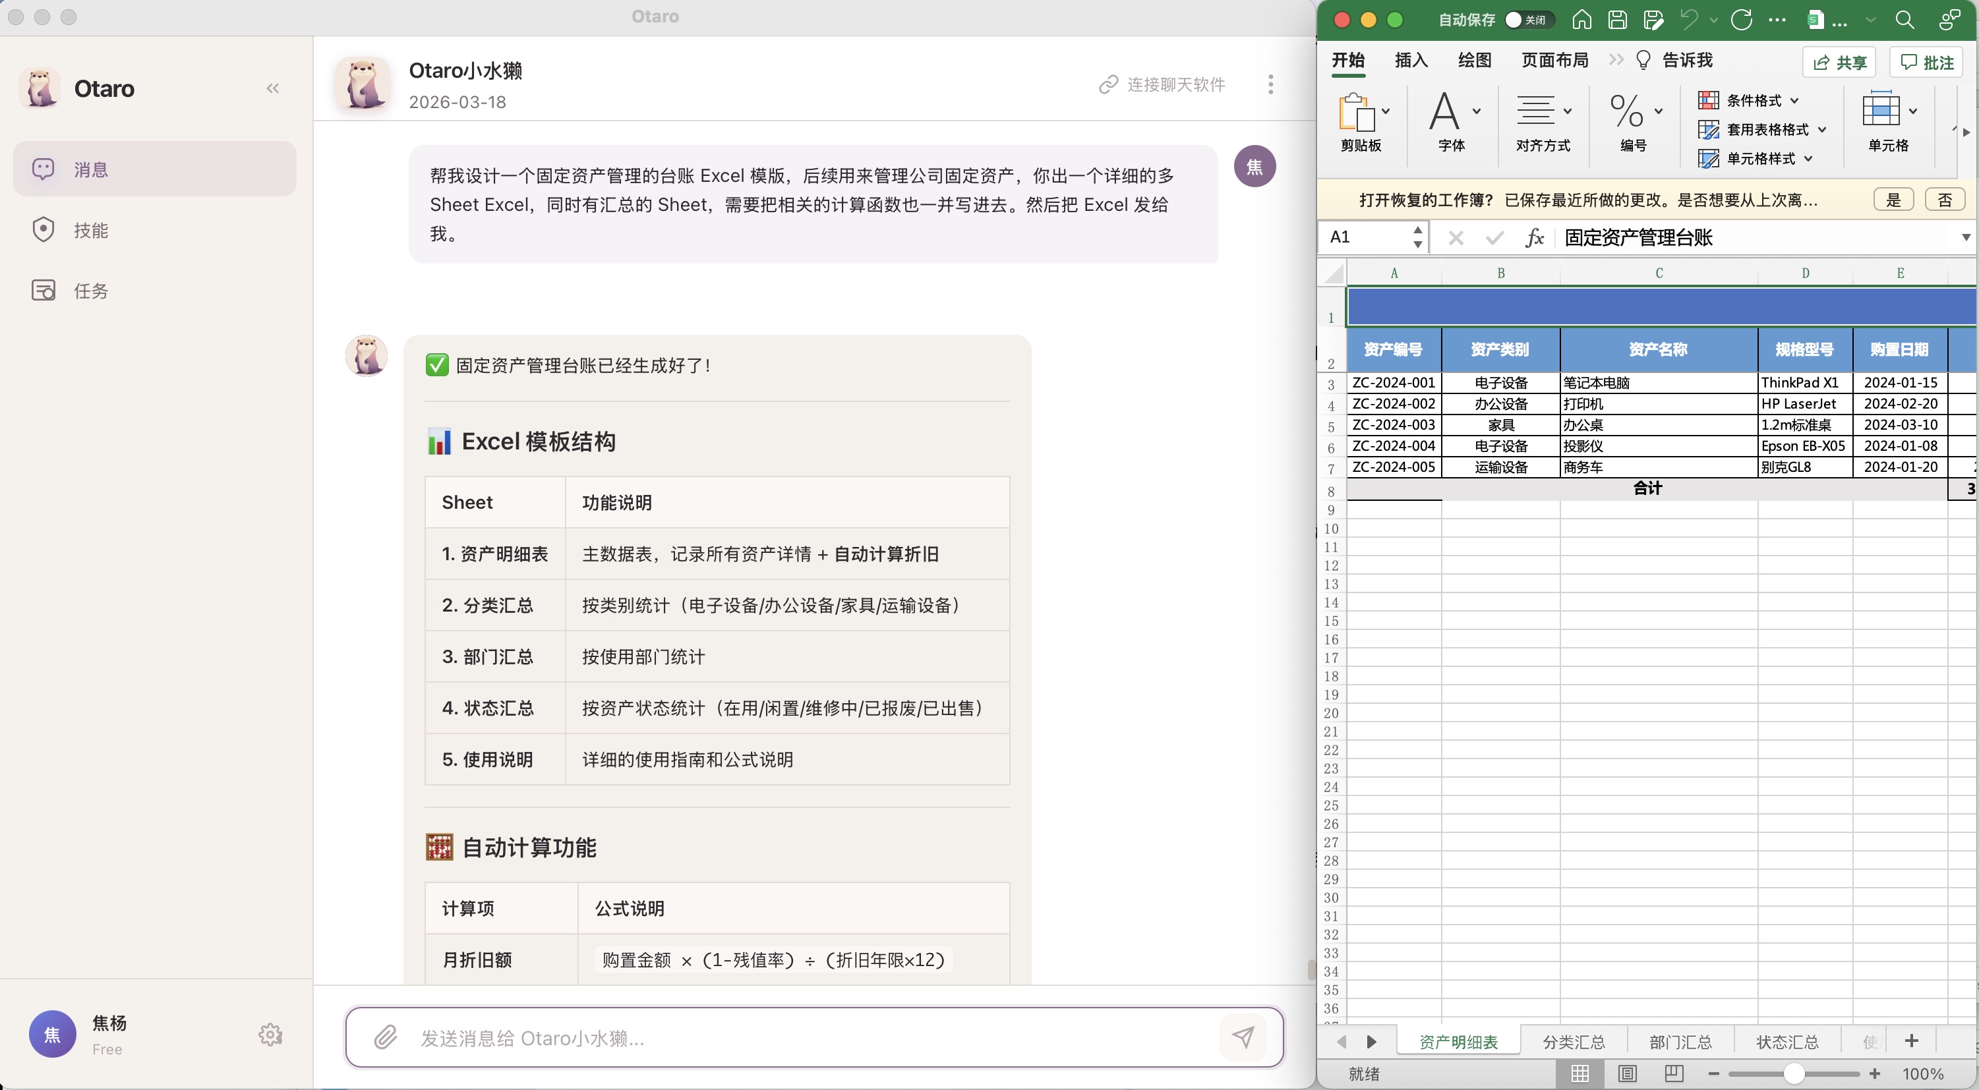Toggle the 自动保存 AutoSave switch
1979x1090 pixels.
[x=1528, y=19]
